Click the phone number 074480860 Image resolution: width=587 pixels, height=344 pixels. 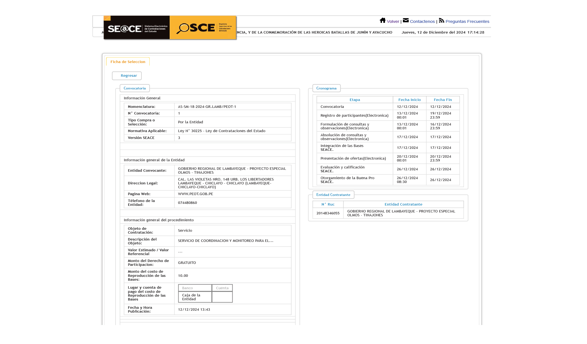tap(187, 203)
